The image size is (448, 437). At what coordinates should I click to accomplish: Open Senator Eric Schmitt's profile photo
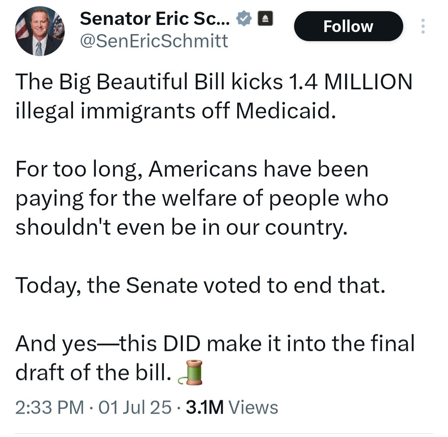[x=39, y=32]
